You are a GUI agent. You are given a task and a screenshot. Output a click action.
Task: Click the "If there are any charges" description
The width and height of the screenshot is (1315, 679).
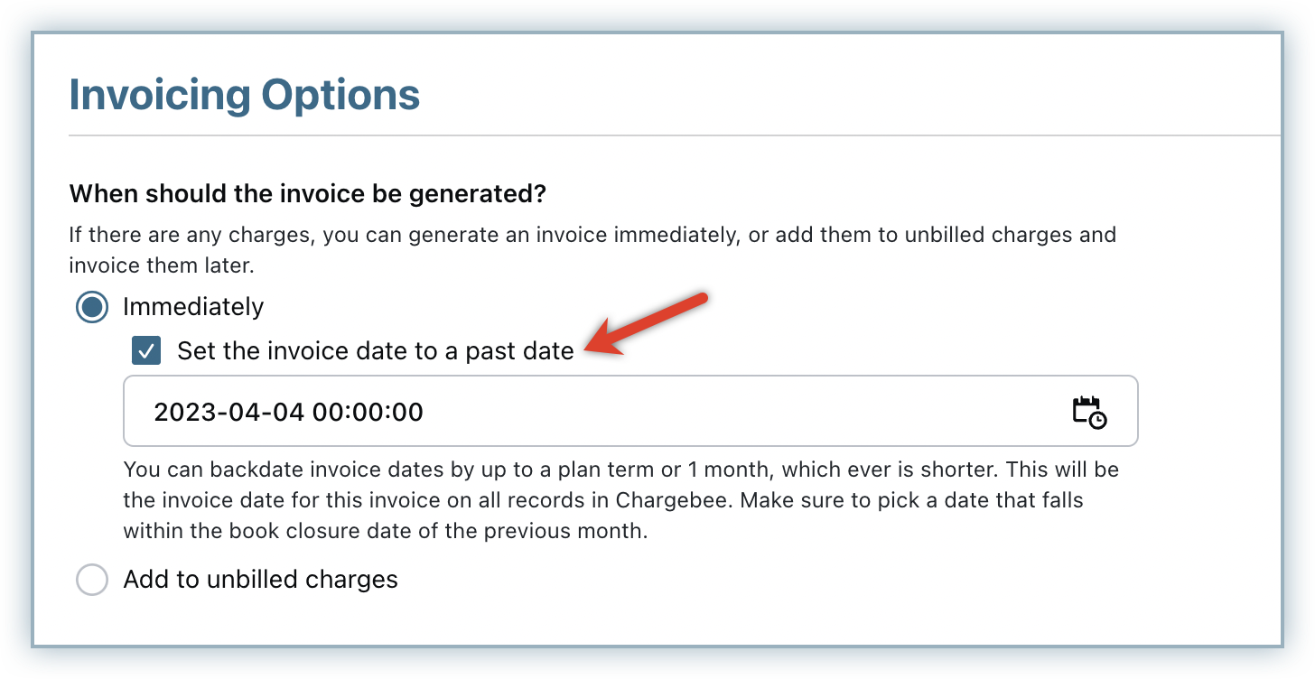[x=592, y=236]
